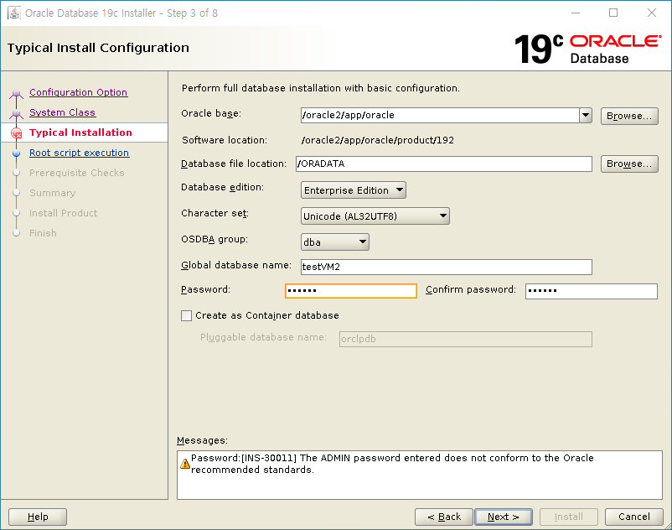This screenshot has height=530, width=672.
Task: Expand the Oracle base dropdown arrow
Action: (586, 115)
